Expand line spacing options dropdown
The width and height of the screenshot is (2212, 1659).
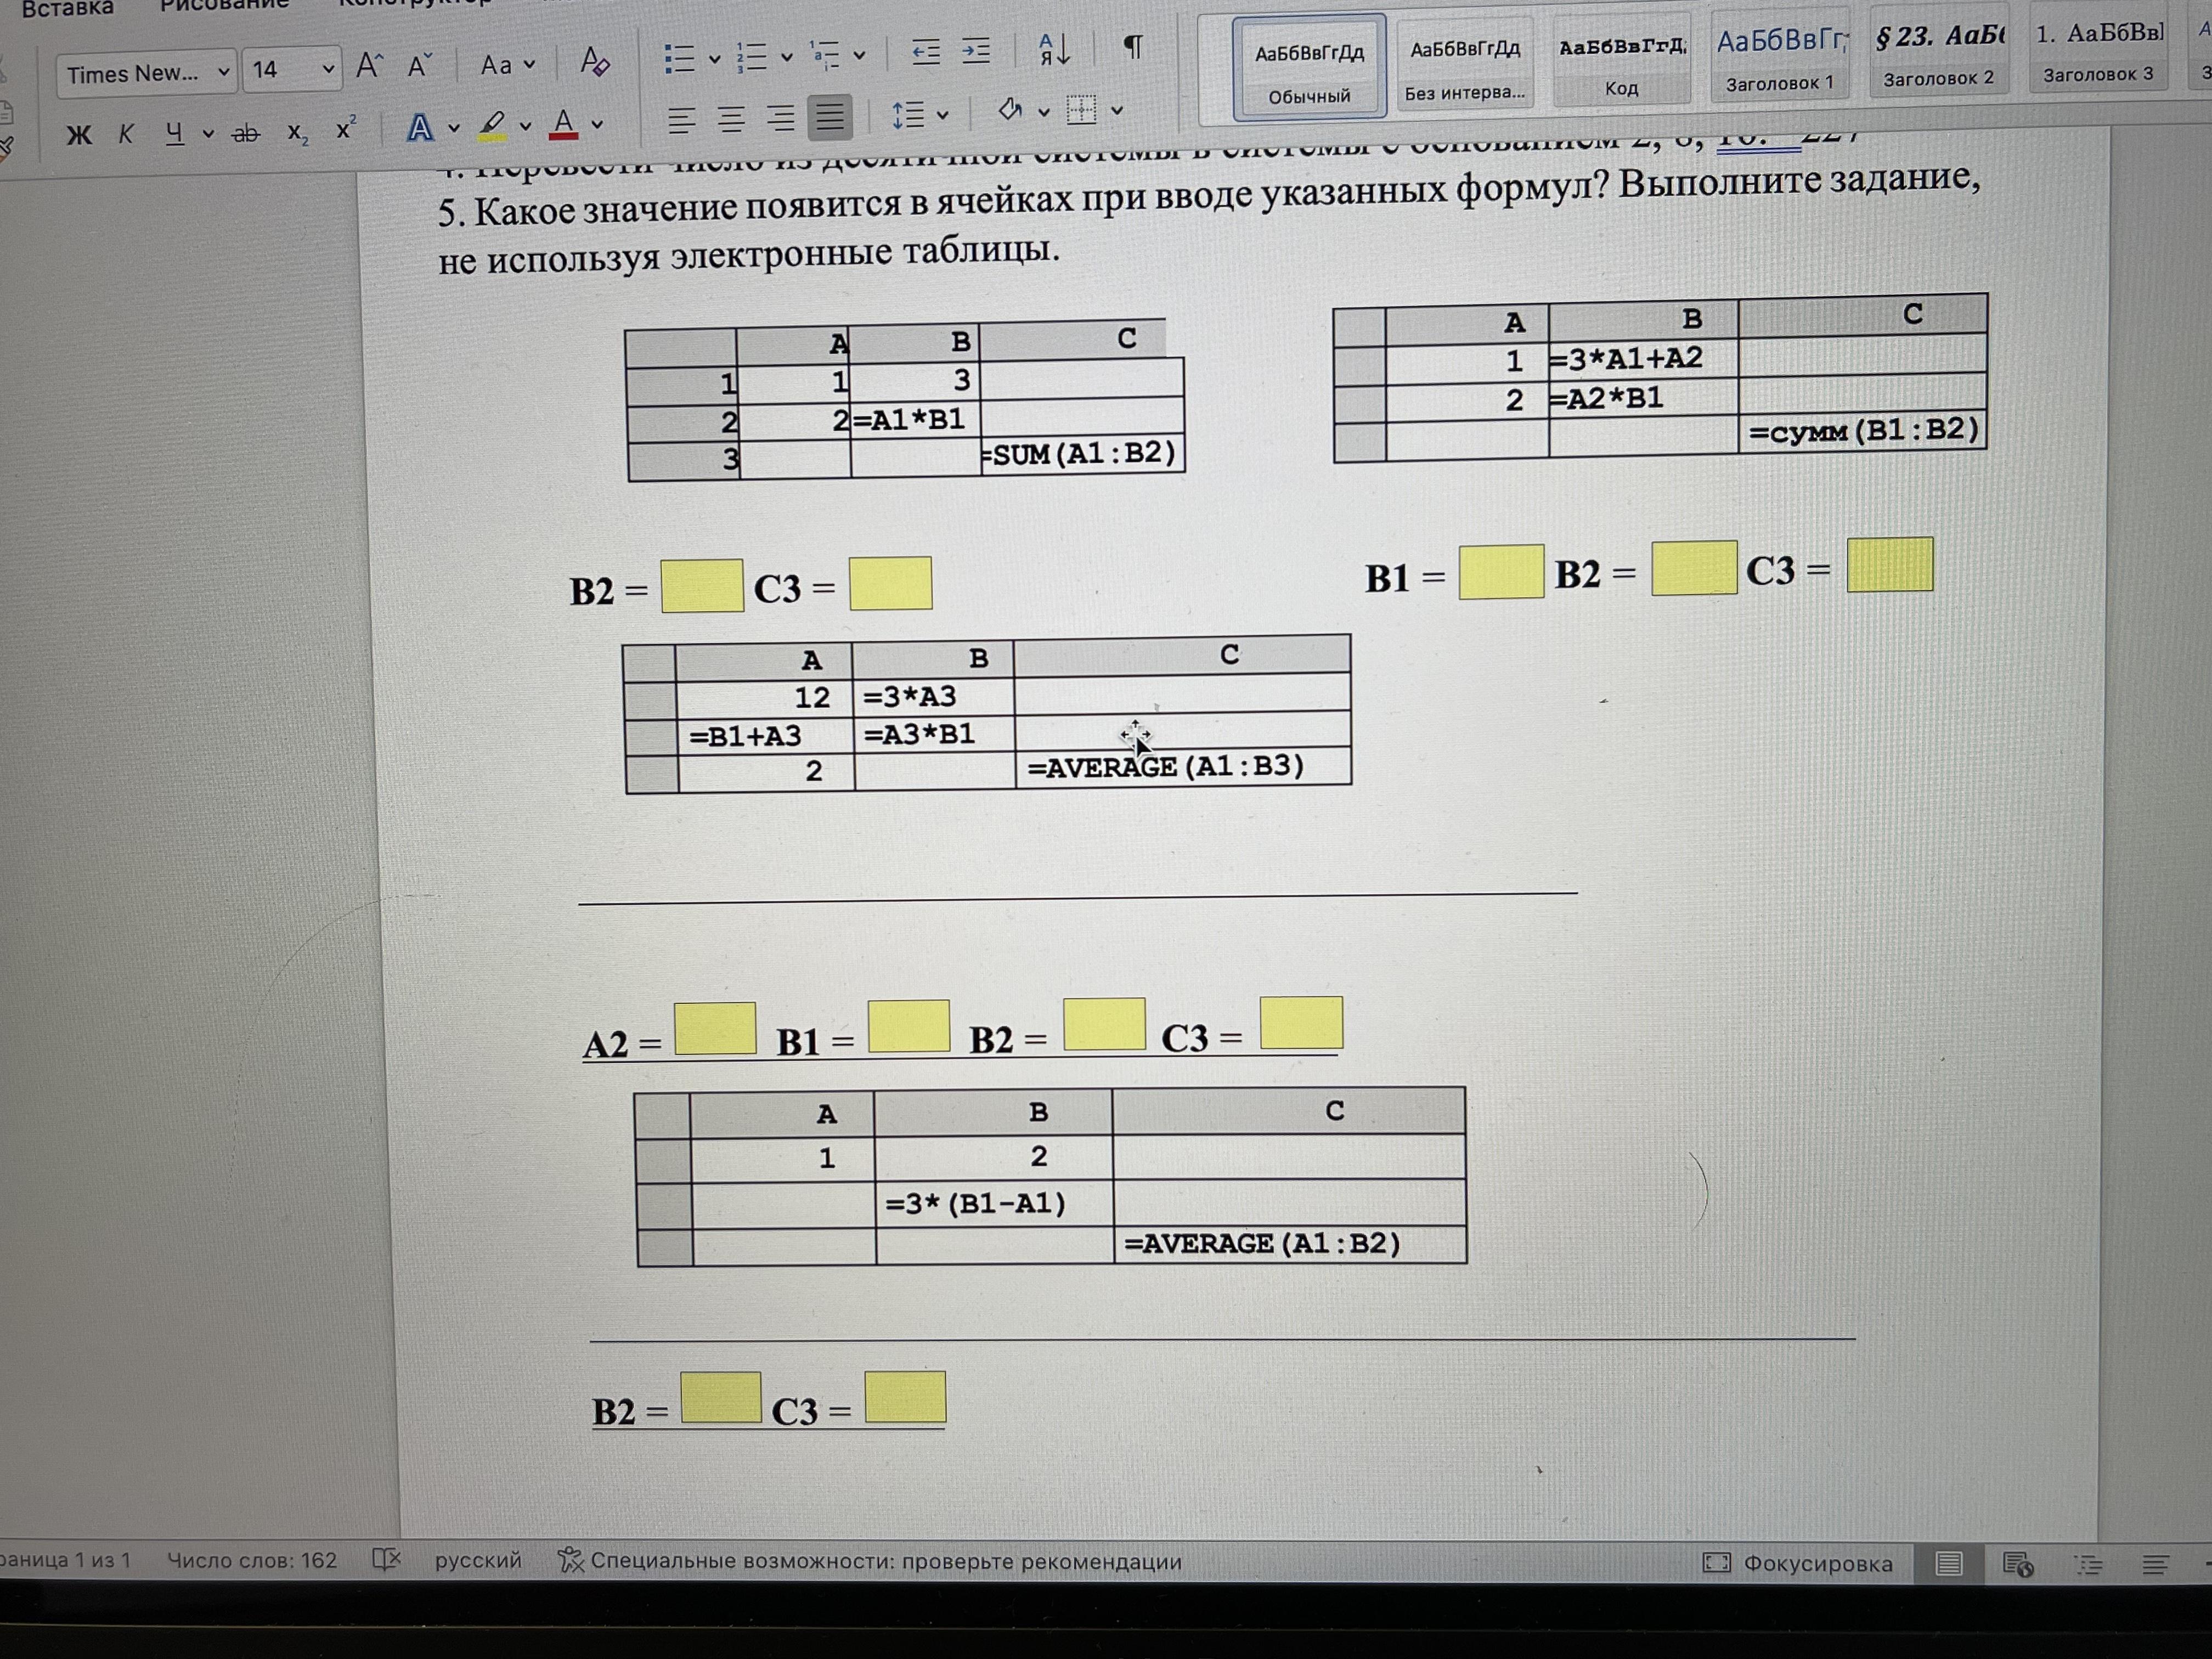click(x=942, y=115)
